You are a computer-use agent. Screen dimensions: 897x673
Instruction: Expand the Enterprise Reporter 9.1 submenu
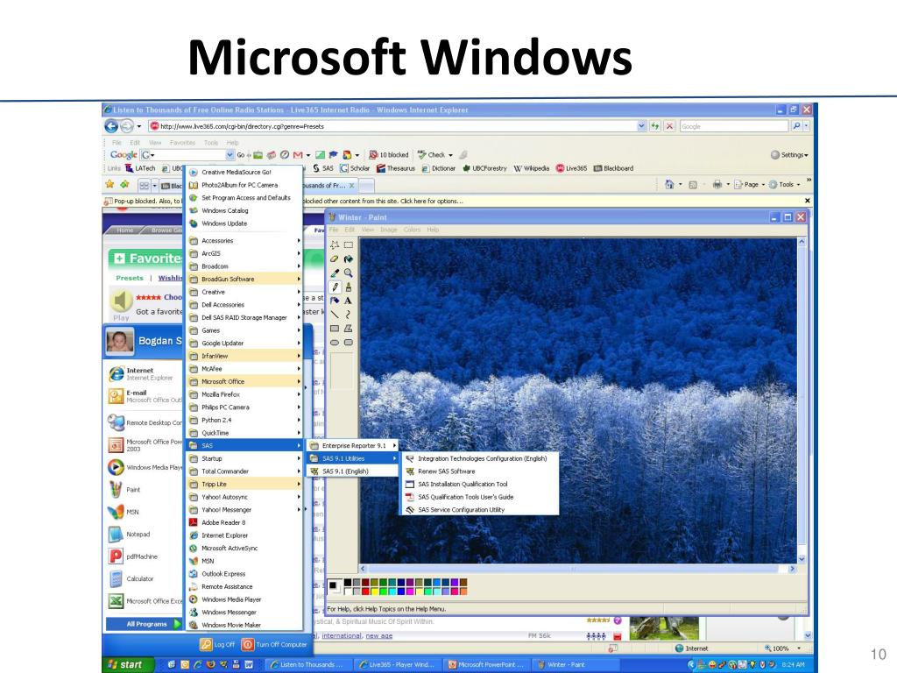(352, 445)
